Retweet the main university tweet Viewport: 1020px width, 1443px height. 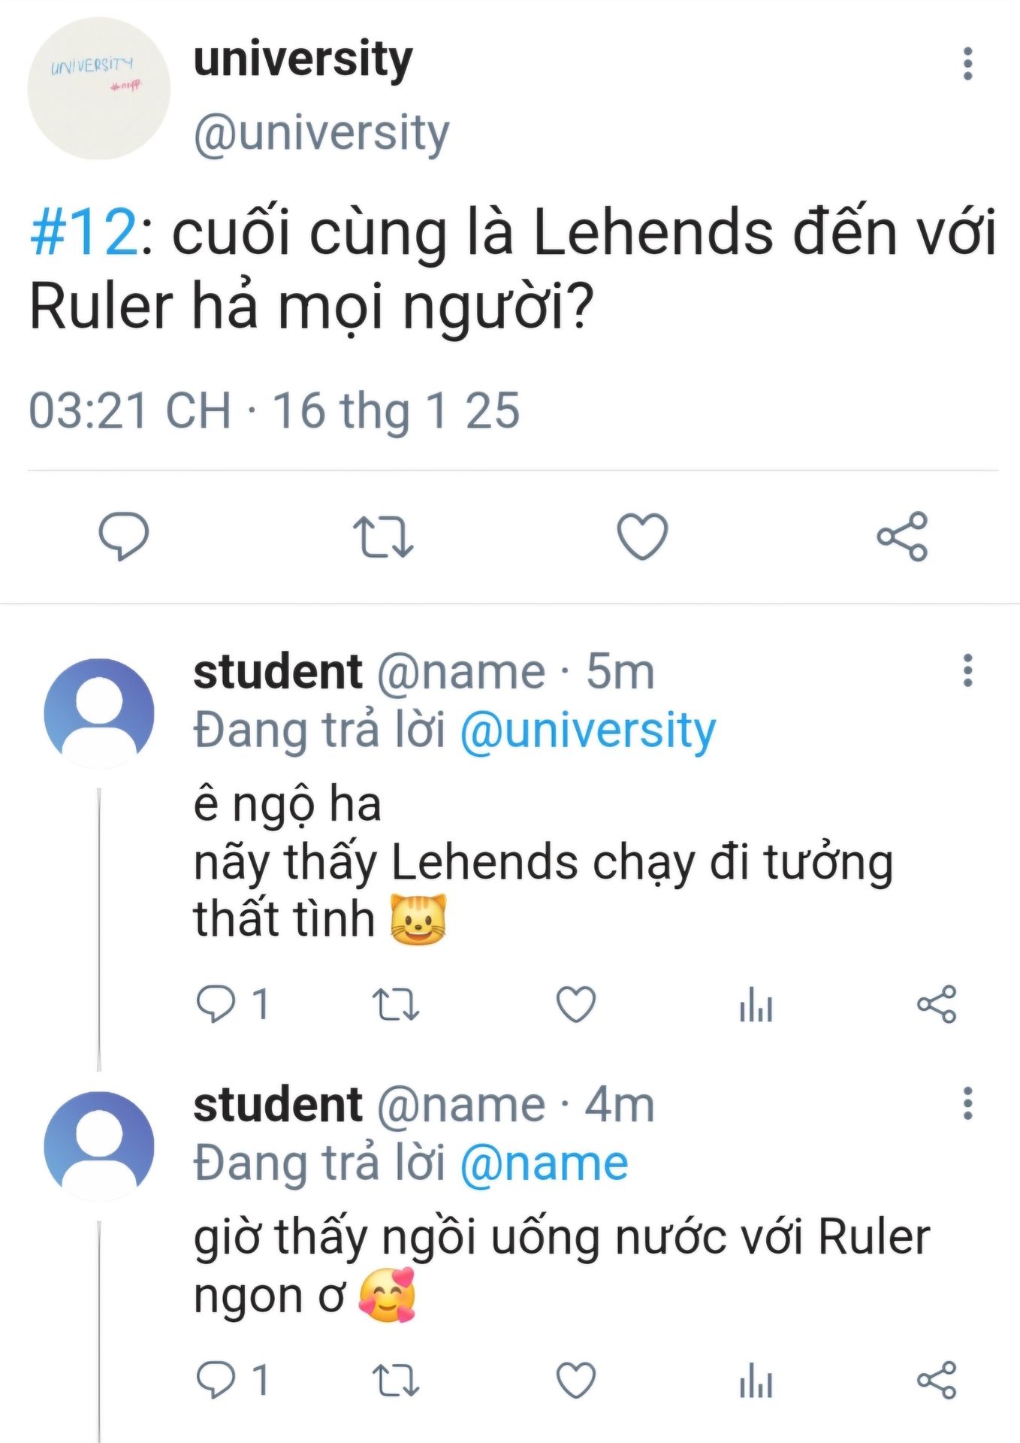383,536
